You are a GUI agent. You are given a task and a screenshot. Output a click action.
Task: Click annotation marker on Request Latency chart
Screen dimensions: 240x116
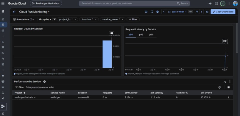(x=225, y=41)
